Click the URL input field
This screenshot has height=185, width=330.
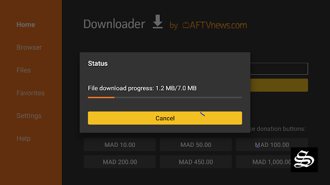click(279, 68)
